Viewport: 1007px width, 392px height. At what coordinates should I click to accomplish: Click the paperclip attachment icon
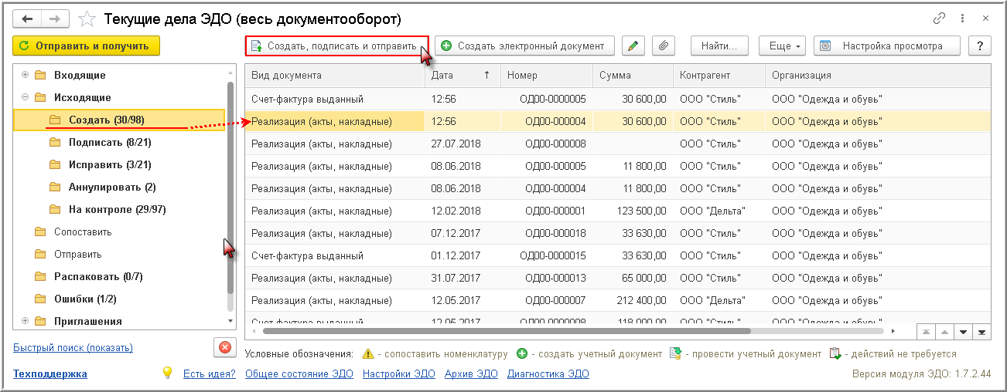click(663, 46)
